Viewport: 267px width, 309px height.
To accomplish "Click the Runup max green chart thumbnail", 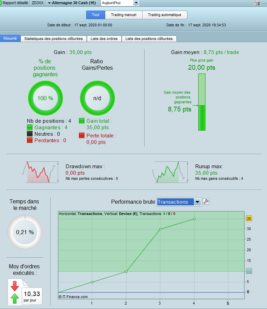I will coord(170,172).
